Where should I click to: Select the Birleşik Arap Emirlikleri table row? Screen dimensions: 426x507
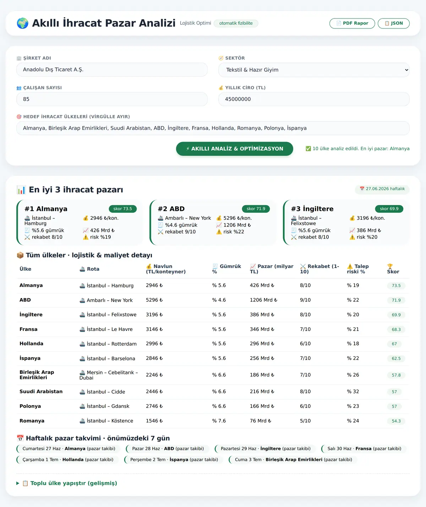(213, 375)
